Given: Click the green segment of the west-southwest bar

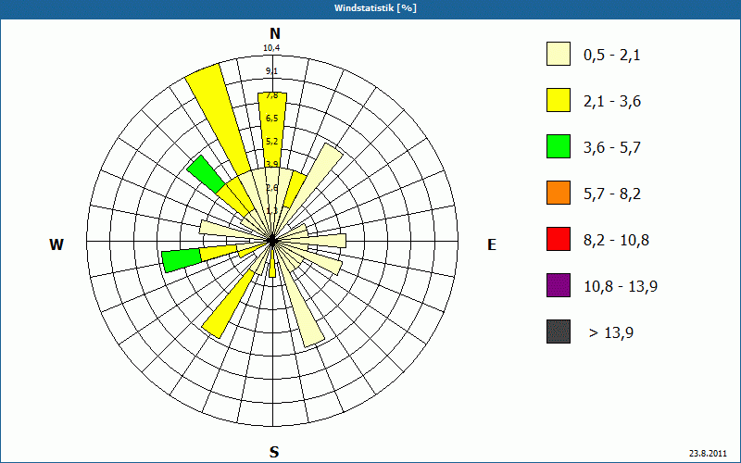Looking at the screenshot, I should coord(182,261).
